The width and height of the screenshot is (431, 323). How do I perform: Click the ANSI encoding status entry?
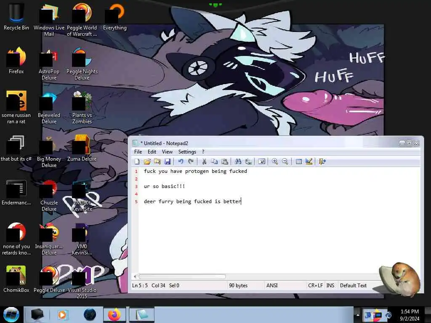pos(272,286)
